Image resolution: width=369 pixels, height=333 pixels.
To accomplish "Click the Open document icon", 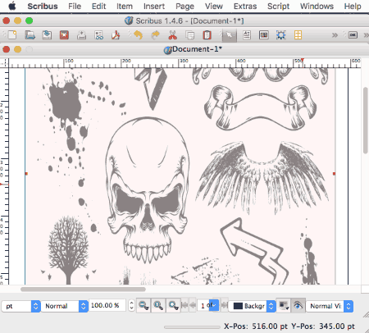I will pos(30,35).
